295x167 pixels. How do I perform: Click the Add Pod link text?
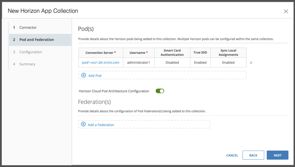tap(95, 76)
